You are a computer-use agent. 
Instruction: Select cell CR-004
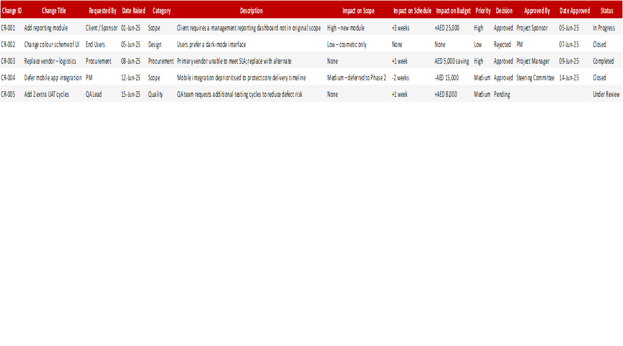[x=8, y=78]
